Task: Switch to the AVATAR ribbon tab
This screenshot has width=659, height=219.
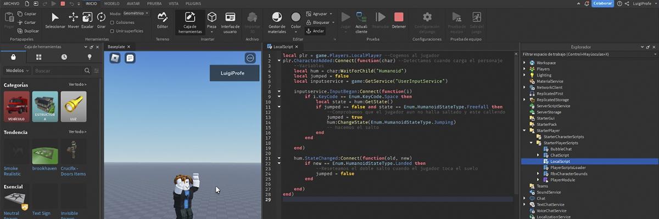Action: [133, 3]
